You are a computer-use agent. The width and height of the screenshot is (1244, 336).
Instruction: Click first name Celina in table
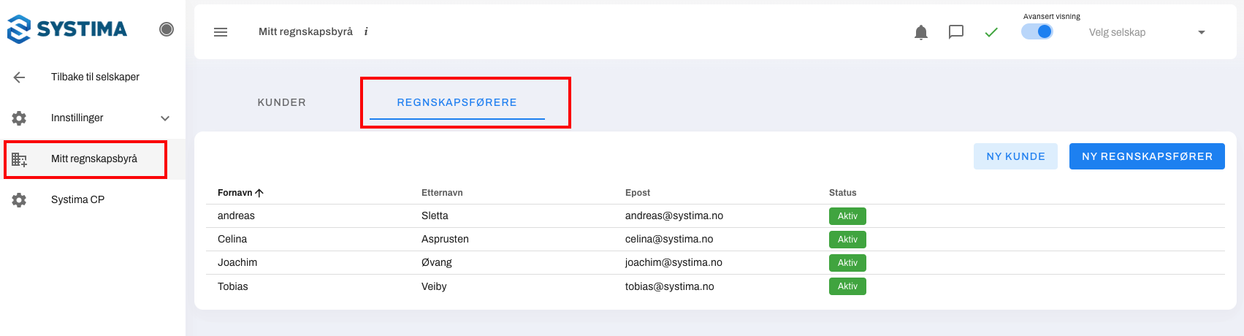(x=232, y=239)
